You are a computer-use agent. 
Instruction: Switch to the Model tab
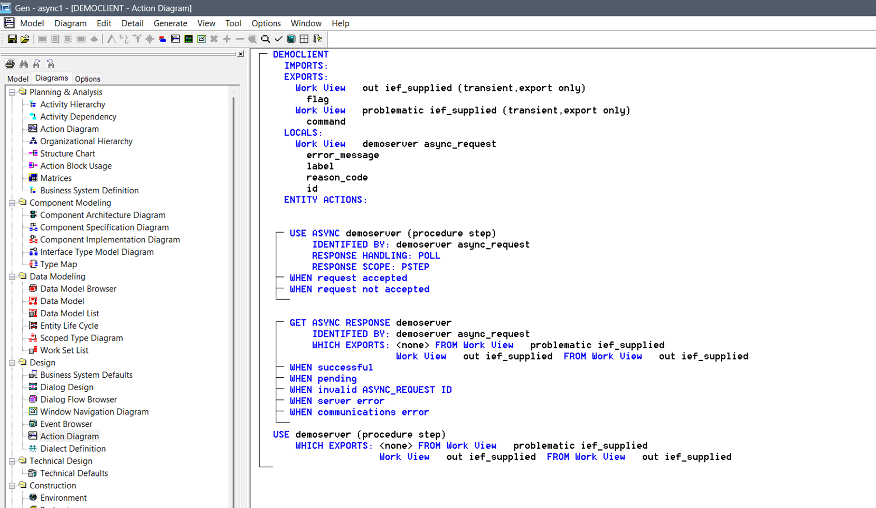coord(18,79)
